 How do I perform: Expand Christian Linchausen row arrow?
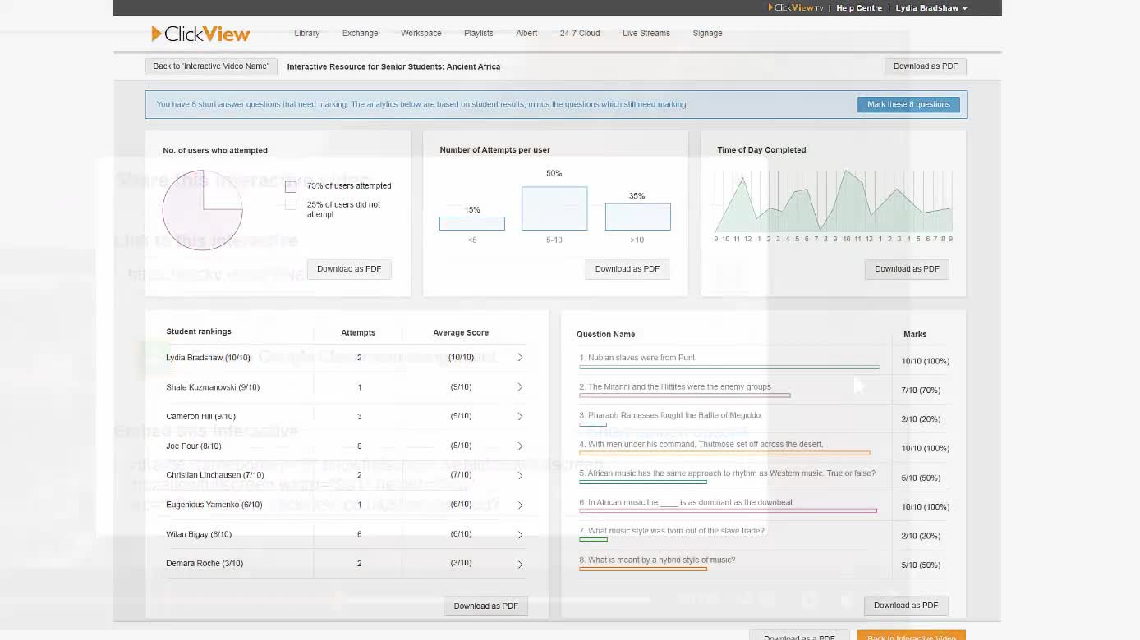520,475
